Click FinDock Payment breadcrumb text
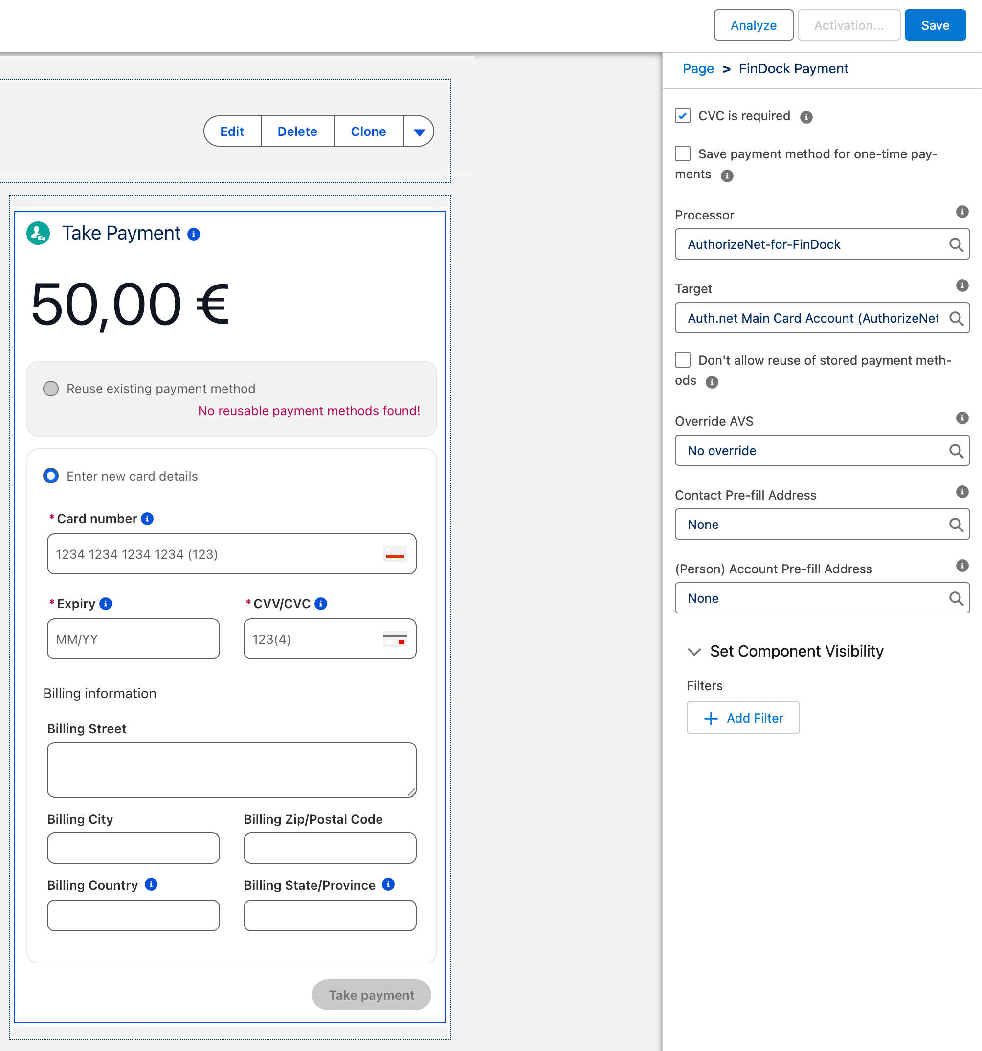Image resolution: width=982 pixels, height=1051 pixels. click(793, 69)
